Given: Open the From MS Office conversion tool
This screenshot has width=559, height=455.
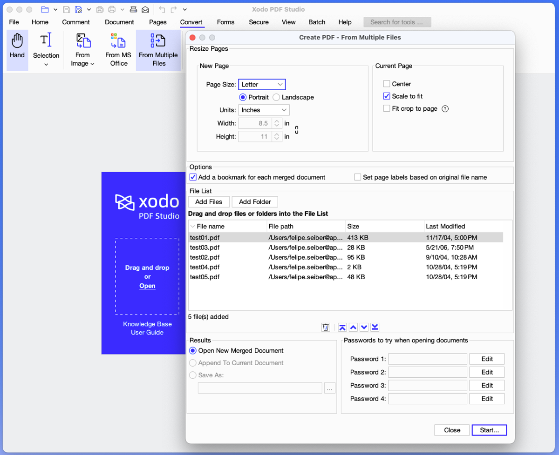Looking at the screenshot, I should click(x=118, y=49).
